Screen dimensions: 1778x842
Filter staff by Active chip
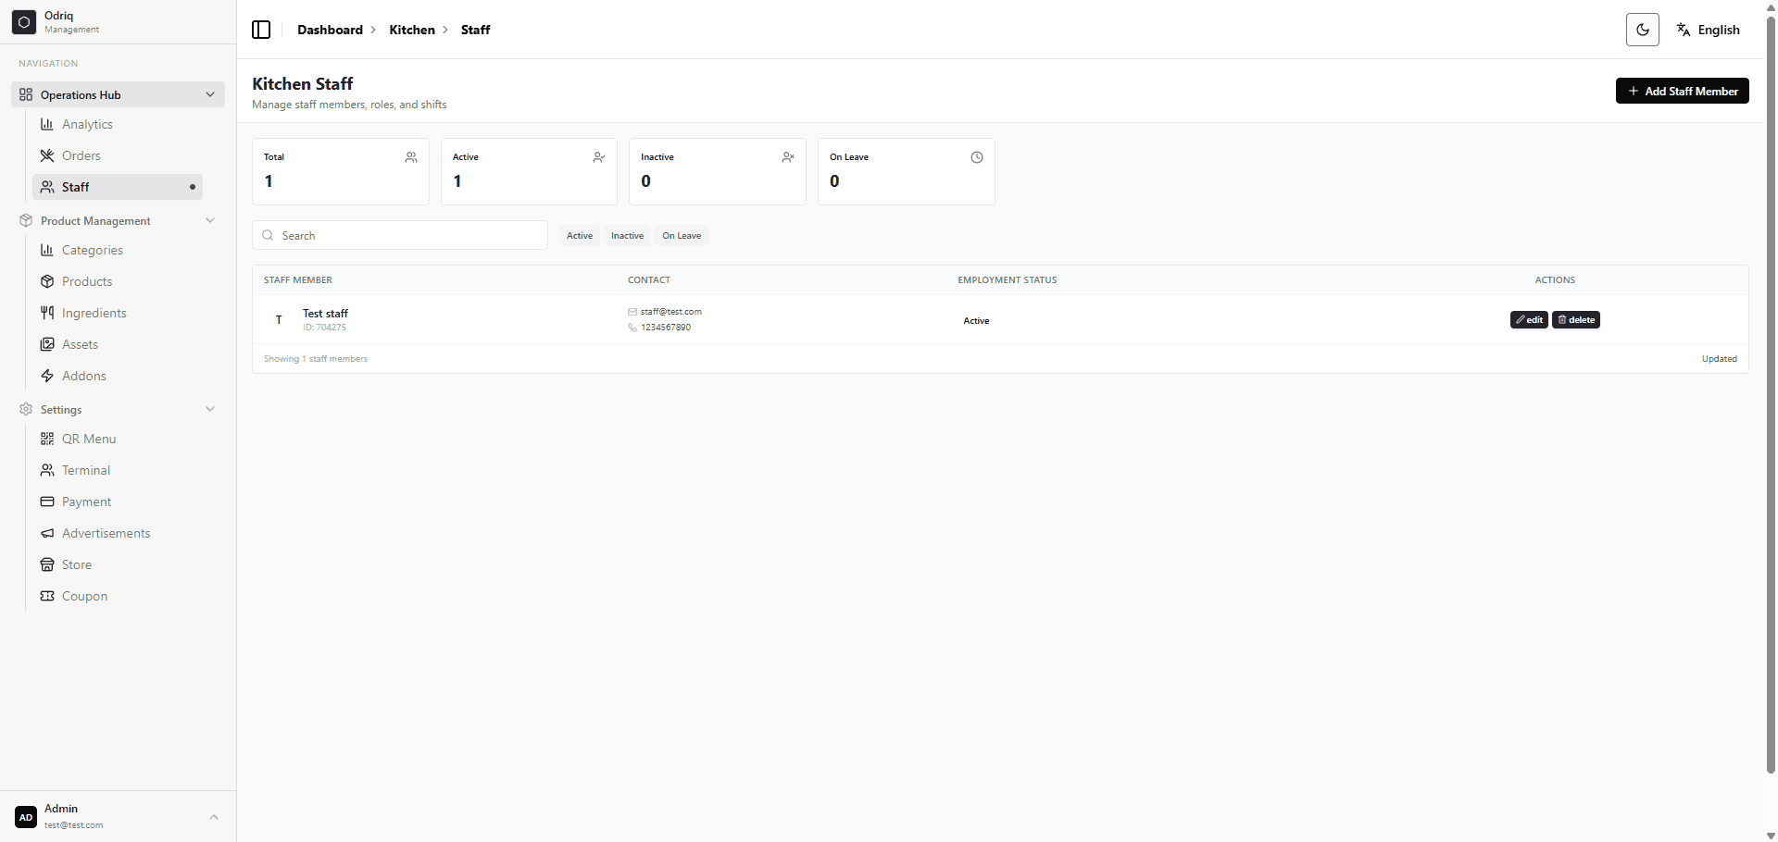580,235
